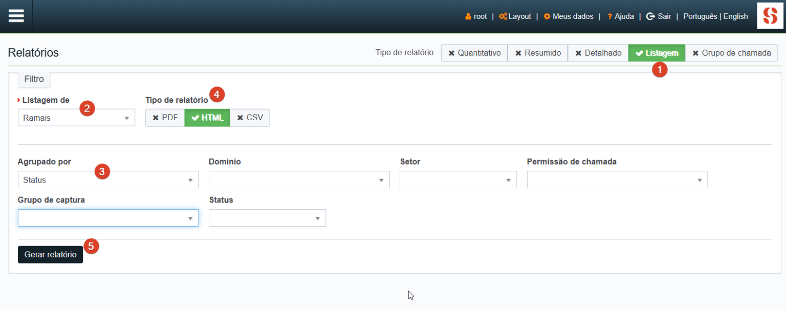Open the Listagem de dropdown showing Ramais

[76, 117]
